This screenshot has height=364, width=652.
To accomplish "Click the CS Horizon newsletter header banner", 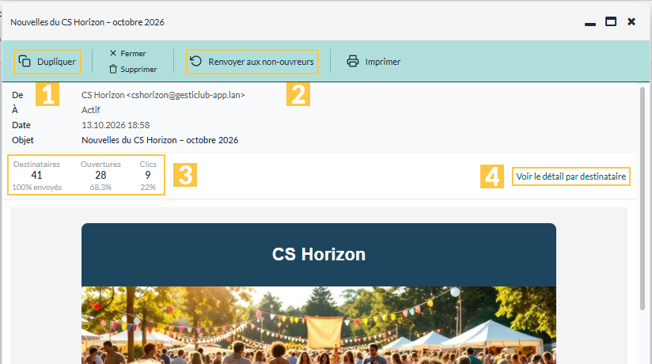I will pyautogui.click(x=319, y=255).
